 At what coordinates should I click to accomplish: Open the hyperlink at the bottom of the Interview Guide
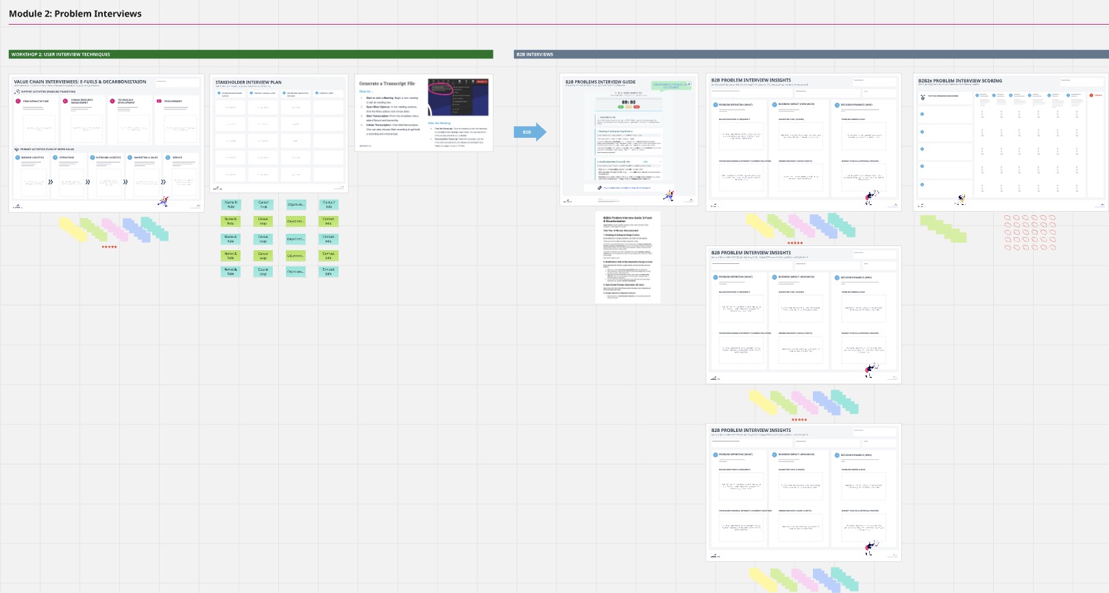627,188
